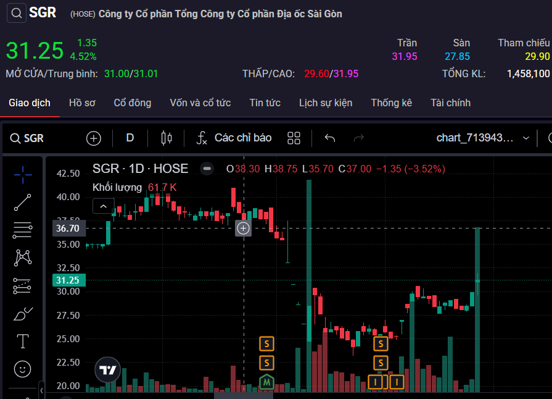Click the 4.52% percent change

tap(83, 56)
